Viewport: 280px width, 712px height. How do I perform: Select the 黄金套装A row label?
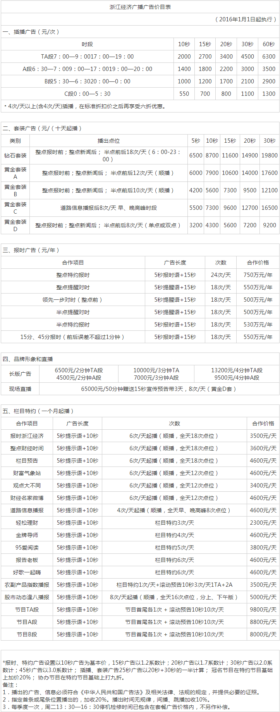(15, 173)
